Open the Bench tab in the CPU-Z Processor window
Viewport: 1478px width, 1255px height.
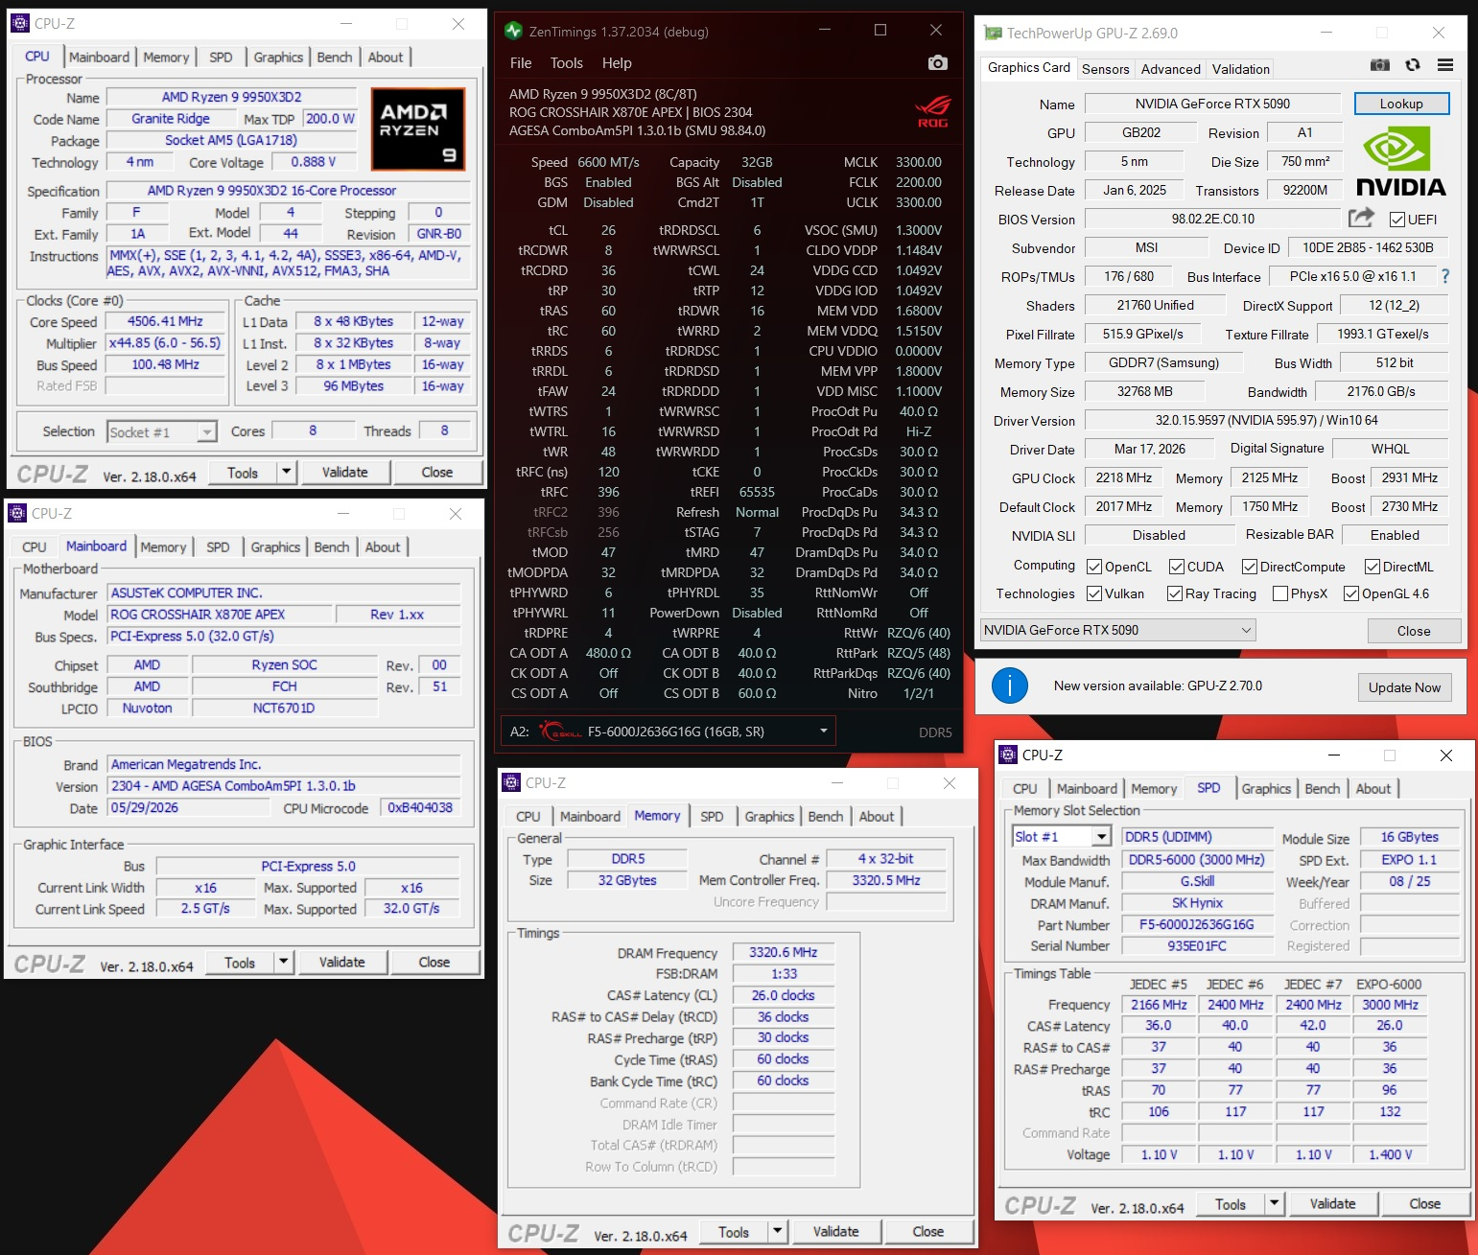tap(335, 58)
